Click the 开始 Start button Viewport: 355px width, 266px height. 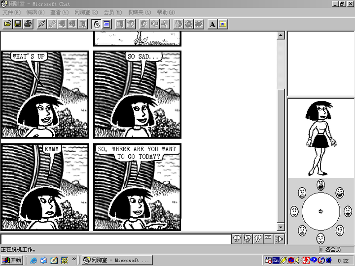(12, 260)
